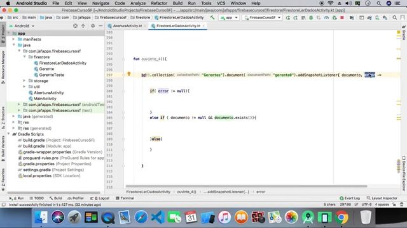Click the Sync Project with Gradle icon
This screenshot has height=228, width=407.
point(369,18)
